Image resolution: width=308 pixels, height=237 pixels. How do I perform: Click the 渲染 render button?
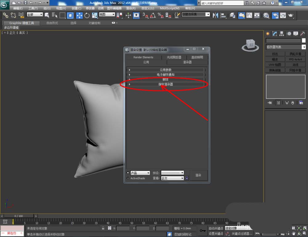pyautogui.click(x=198, y=175)
